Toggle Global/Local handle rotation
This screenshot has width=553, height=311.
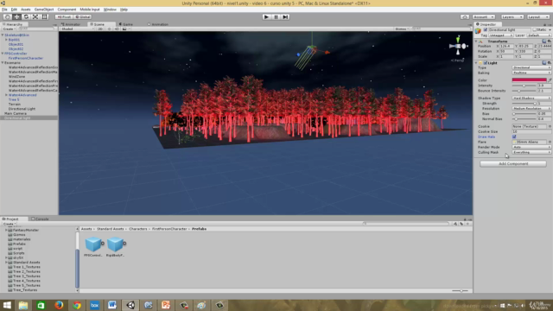pos(83,17)
